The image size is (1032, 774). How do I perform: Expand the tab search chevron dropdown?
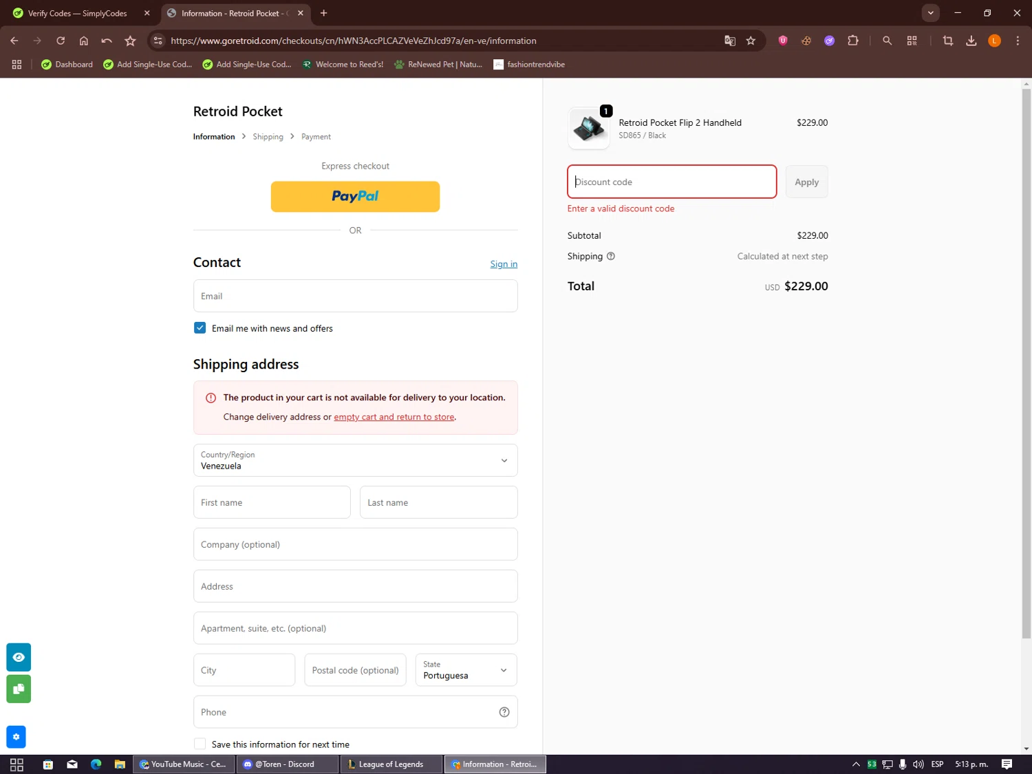pos(930,13)
